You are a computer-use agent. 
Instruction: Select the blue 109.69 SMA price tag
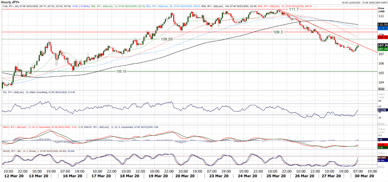pos(382,29)
